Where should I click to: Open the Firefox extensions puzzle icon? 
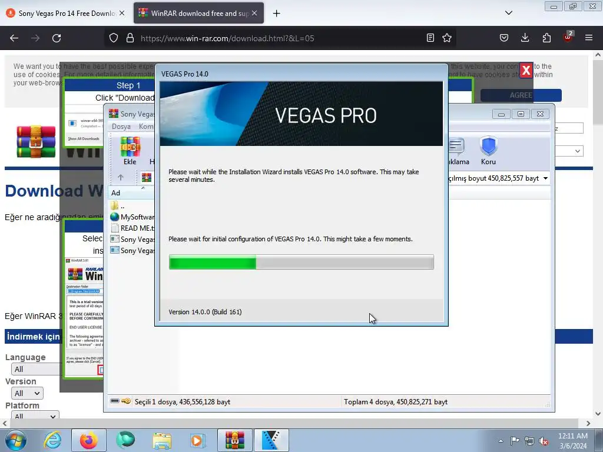pos(546,38)
